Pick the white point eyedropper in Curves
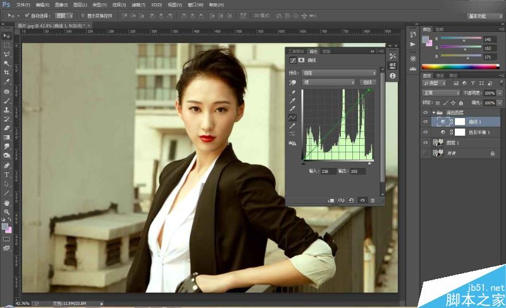The width and height of the screenshot is (506, 308). point(293,109)
